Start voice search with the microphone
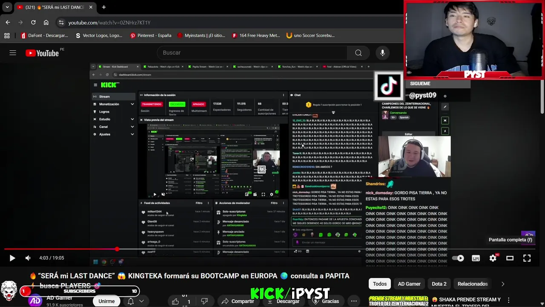This screenshot has width=545, height=307. [382, 53]
